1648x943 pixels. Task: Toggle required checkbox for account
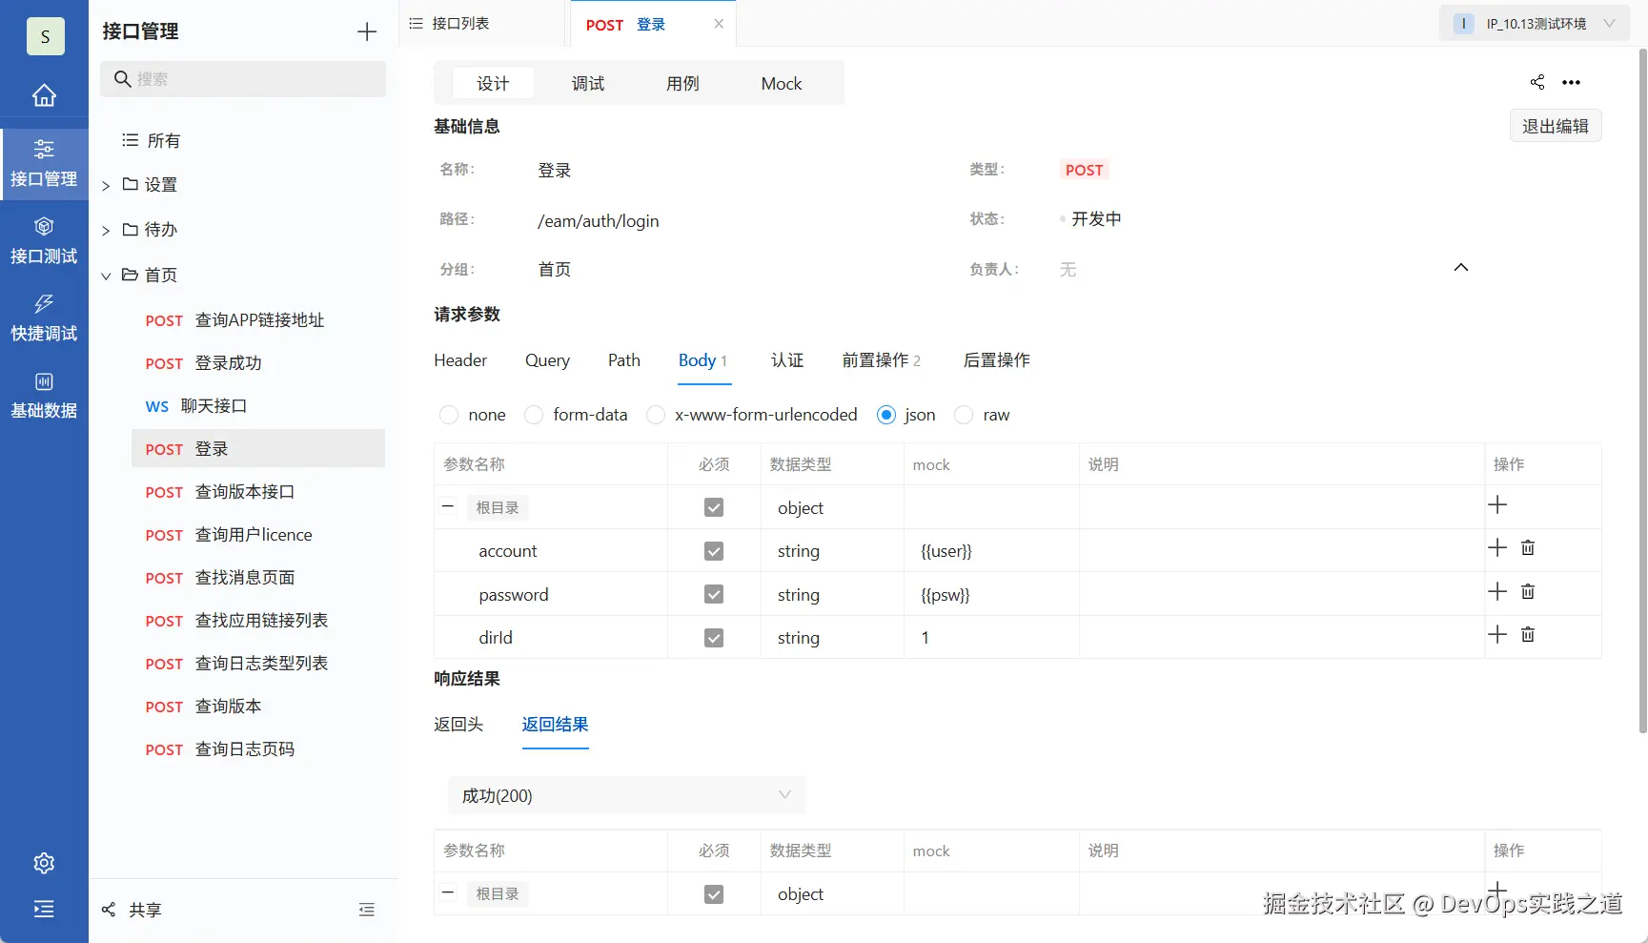[714, 551]
